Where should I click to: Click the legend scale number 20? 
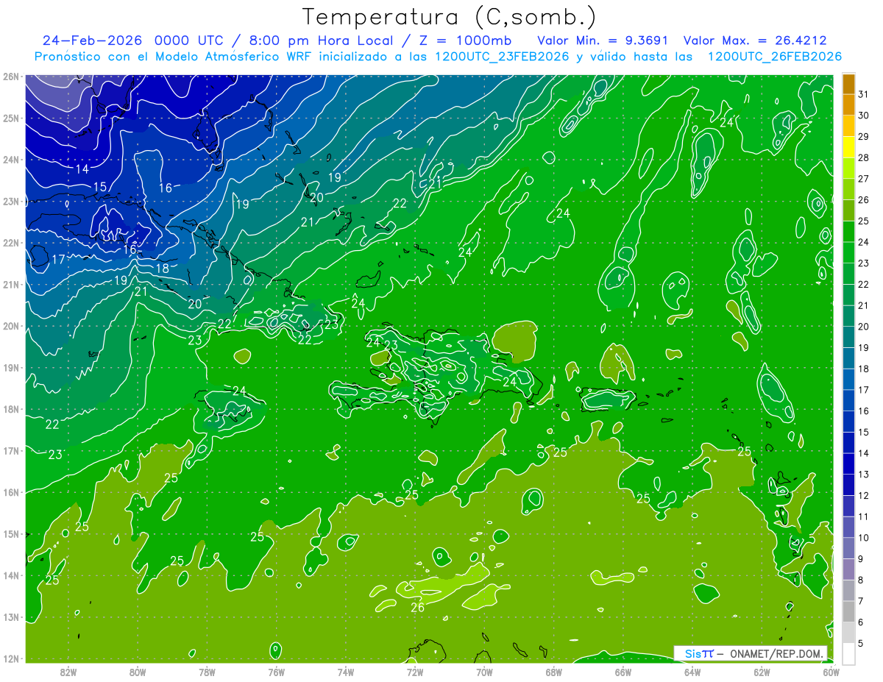click(x=864, y=327)
